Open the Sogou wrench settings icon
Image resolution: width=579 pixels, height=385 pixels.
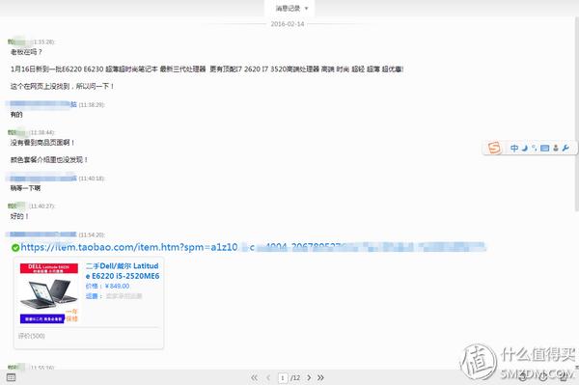(565, 148)
